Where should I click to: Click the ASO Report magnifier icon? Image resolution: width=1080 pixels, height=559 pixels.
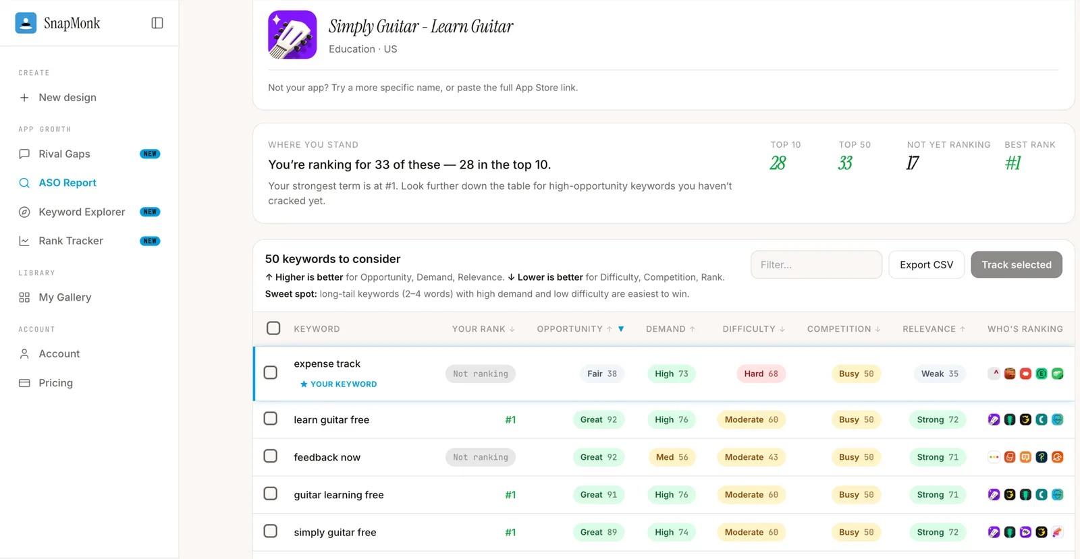[x=24, y=183]
